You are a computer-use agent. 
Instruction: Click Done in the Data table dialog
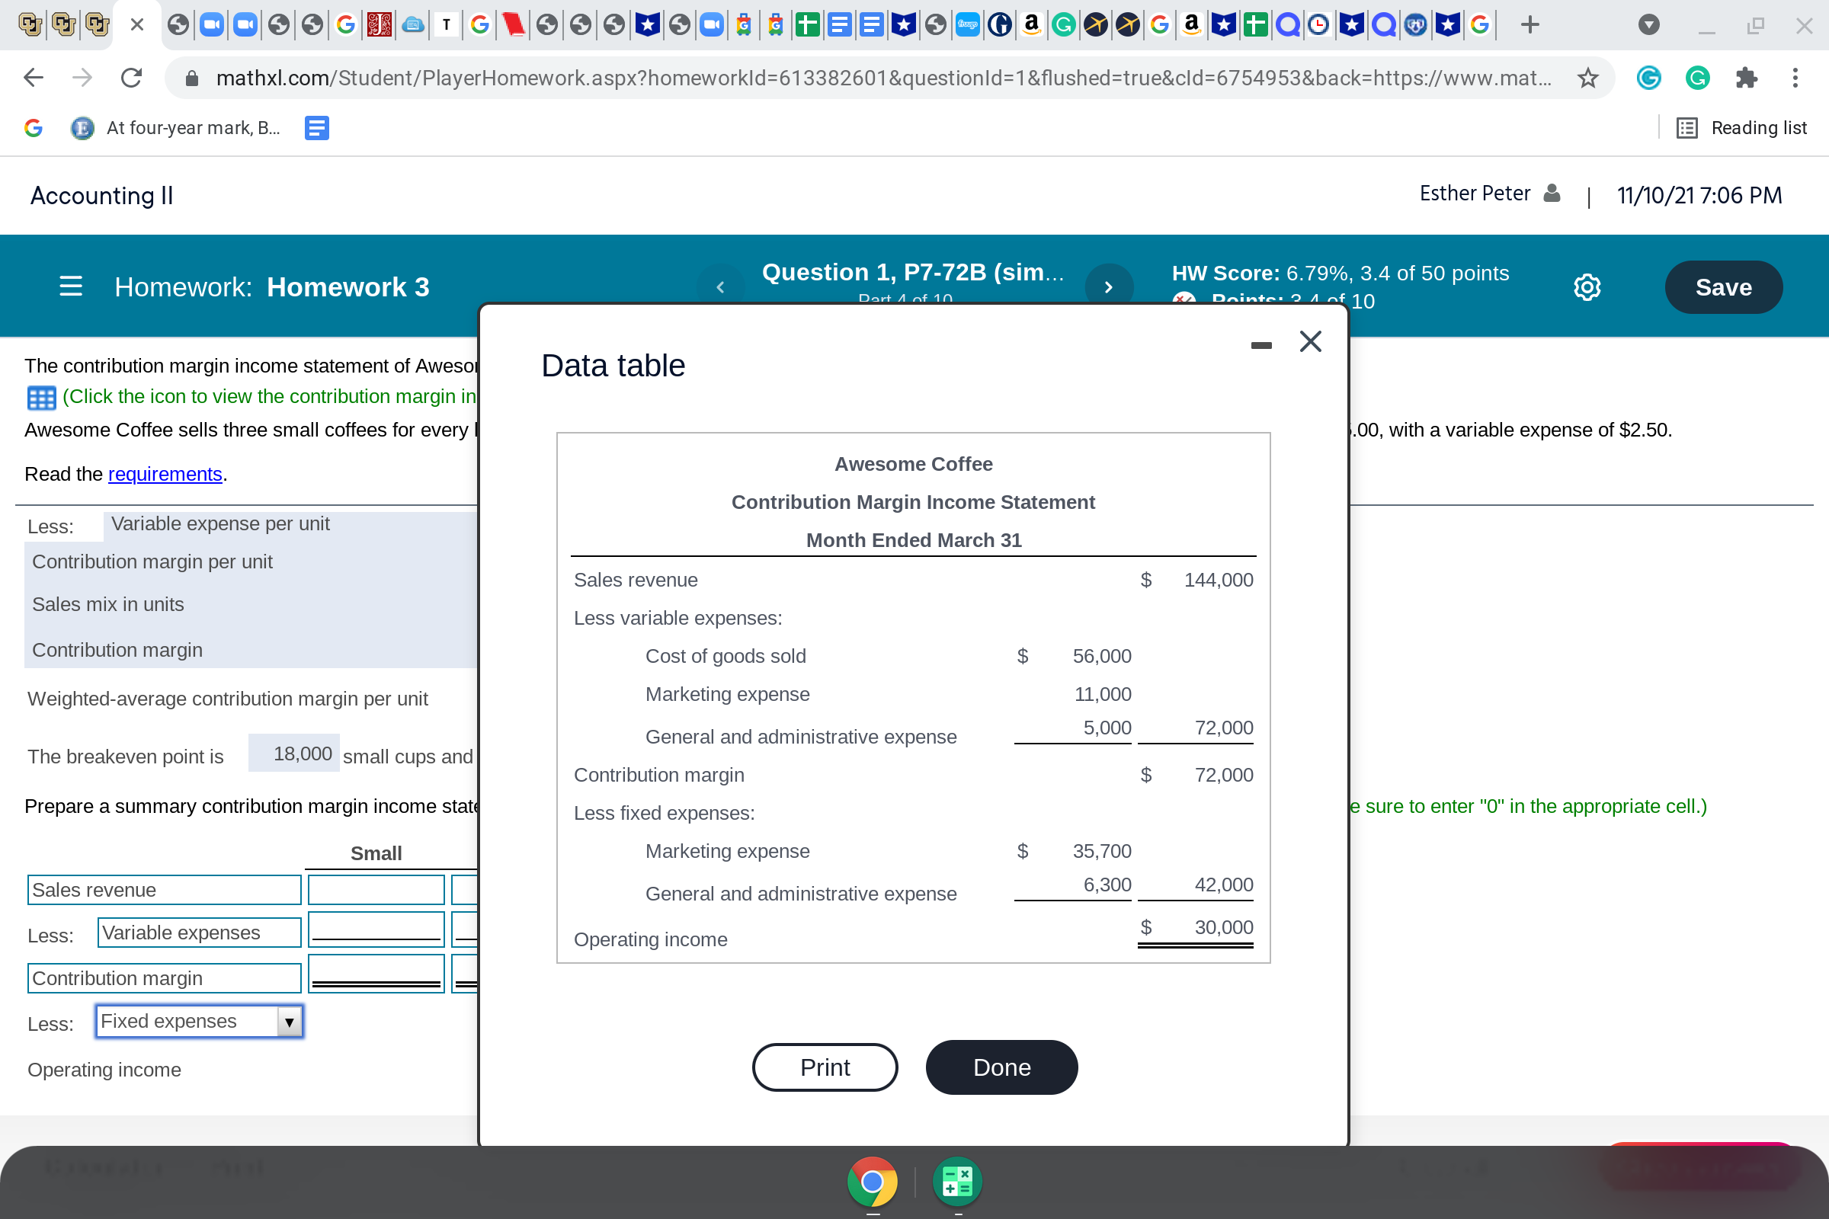(x=1001, y=1067)
